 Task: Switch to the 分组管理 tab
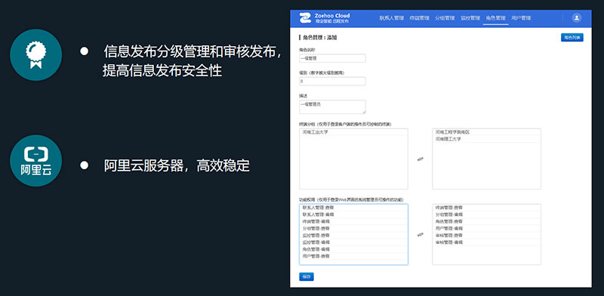point(445,18)
